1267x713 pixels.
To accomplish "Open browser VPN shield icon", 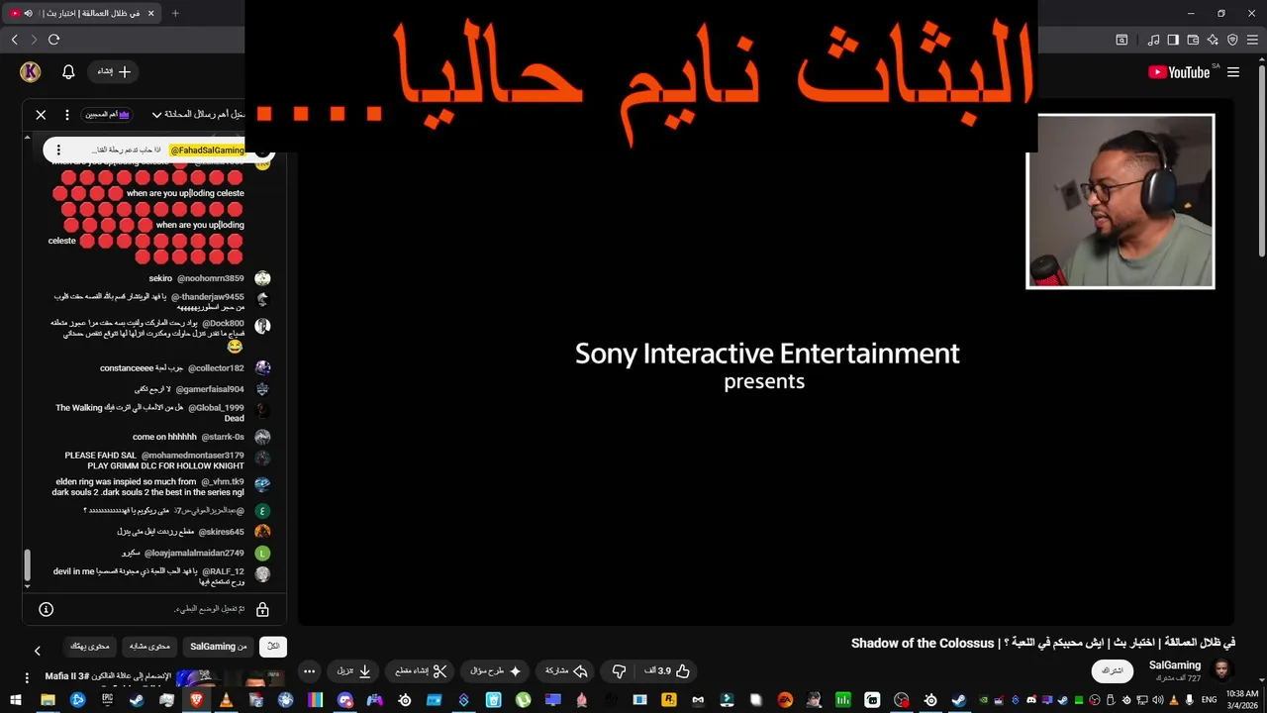I will coord(1232,40).
